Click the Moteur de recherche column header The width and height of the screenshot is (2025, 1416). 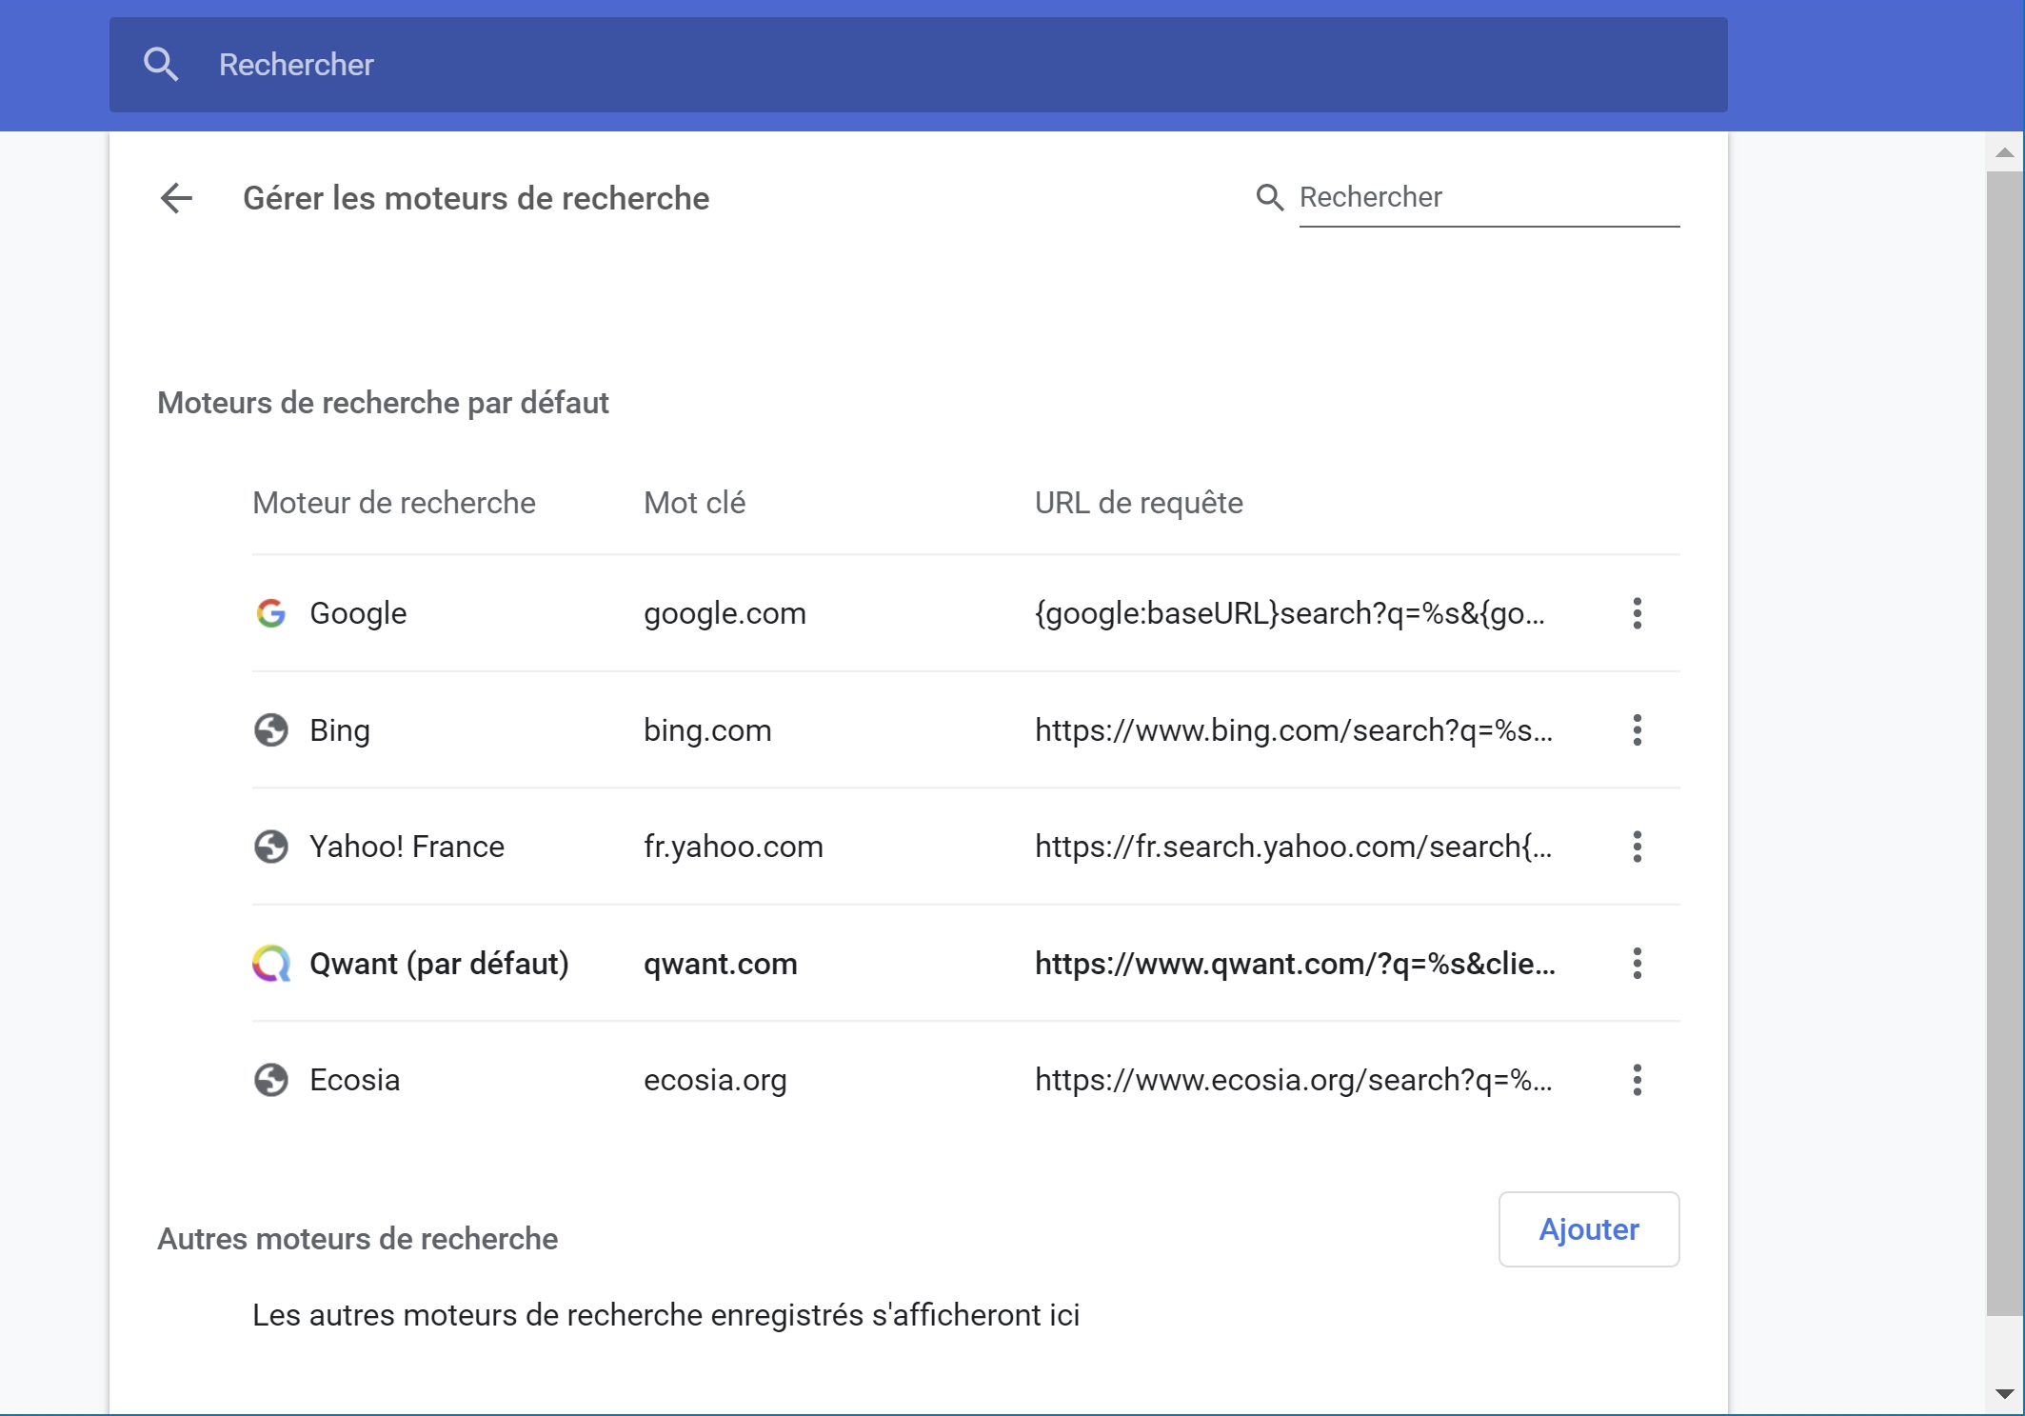(x=394, y=503)
